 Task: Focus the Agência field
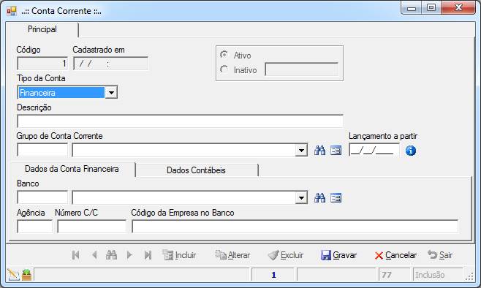[34, 227]
